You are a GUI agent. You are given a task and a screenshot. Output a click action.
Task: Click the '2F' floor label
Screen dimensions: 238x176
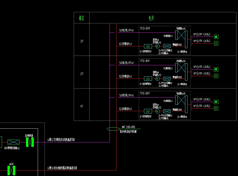(82, 74)
